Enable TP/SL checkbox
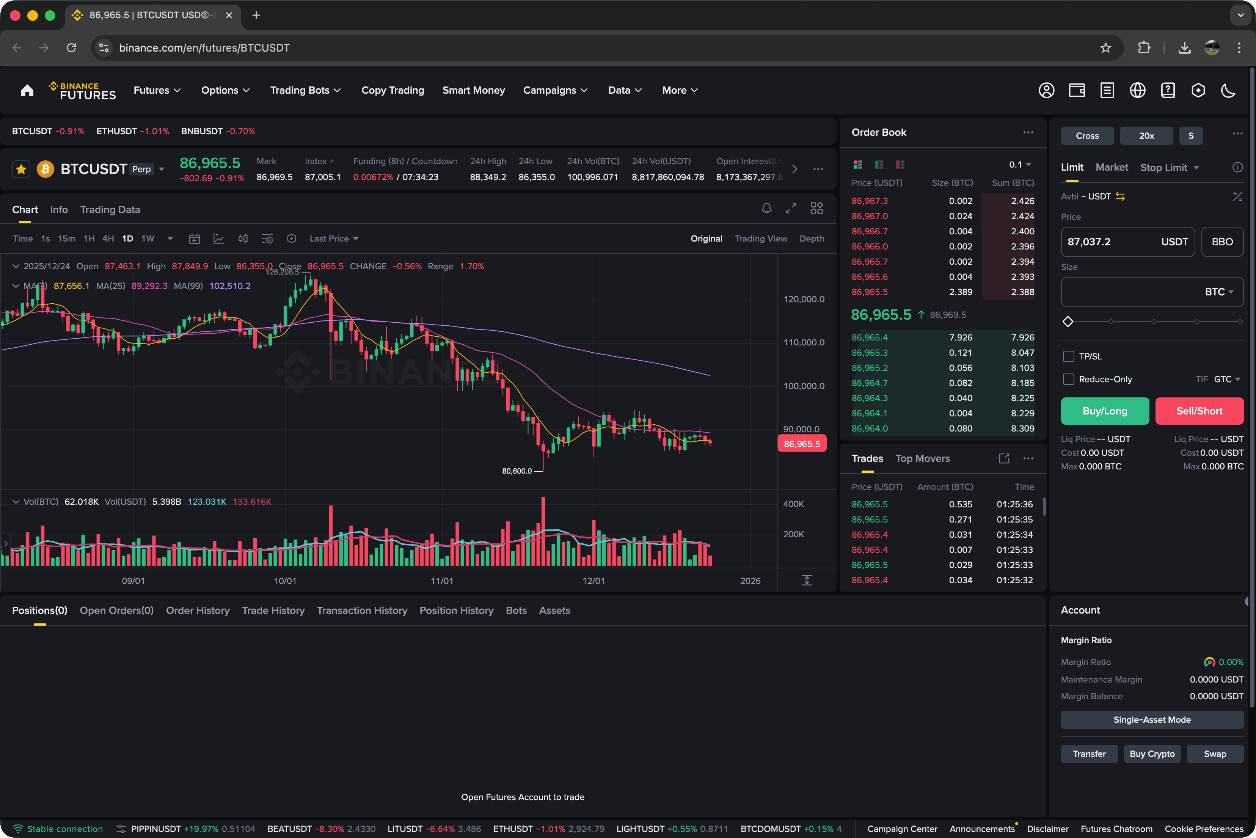This screenshot has width=1256, height=838. (x=1068, y=356)
